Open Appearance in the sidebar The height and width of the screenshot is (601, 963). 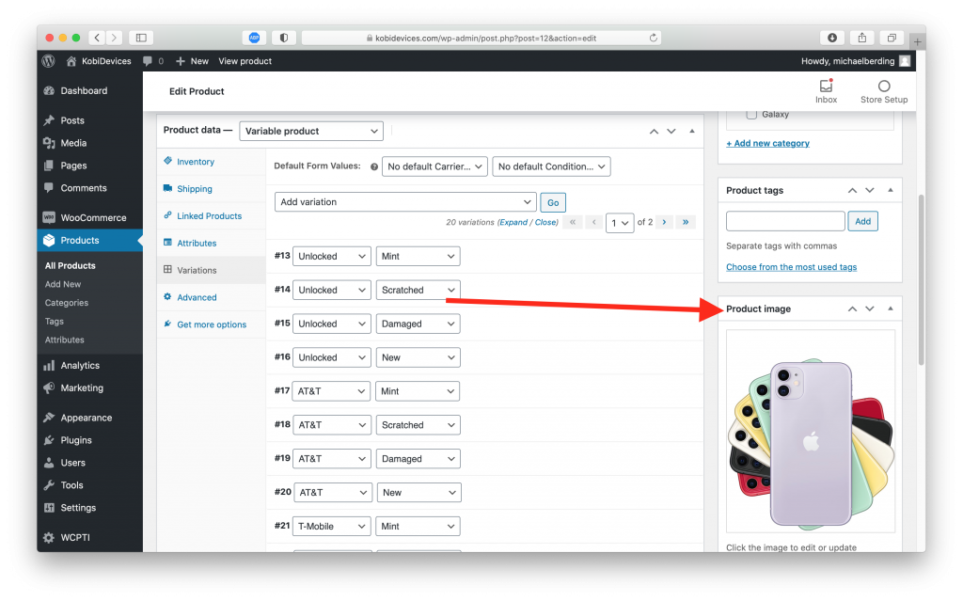pos(89,418)
